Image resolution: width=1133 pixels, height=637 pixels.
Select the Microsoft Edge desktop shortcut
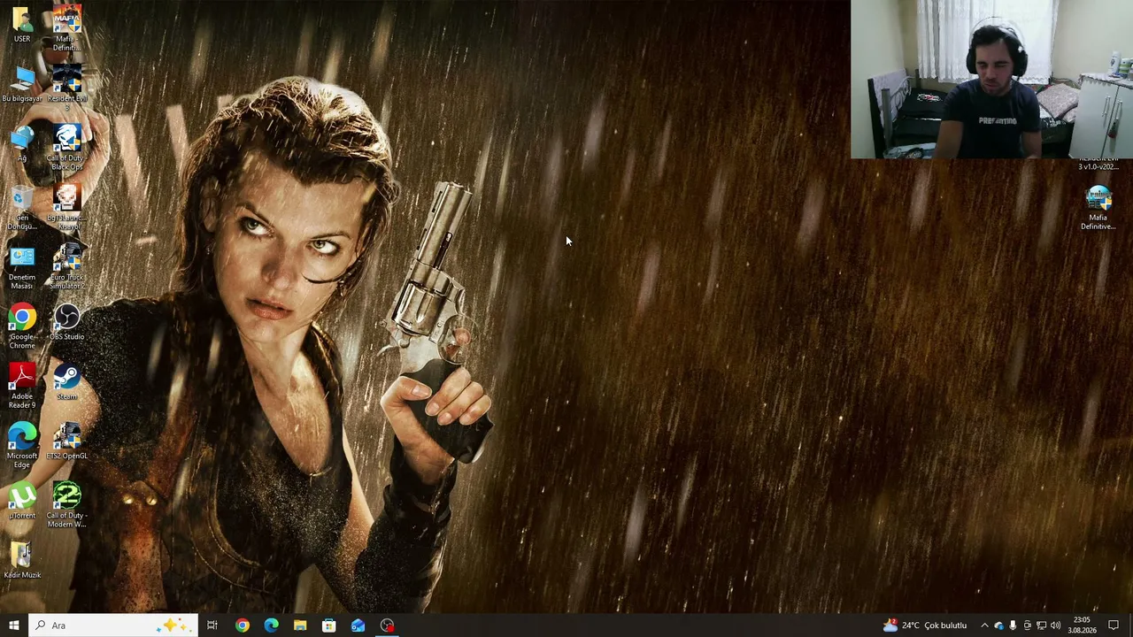pyautogui.click(x=22, y=445)
